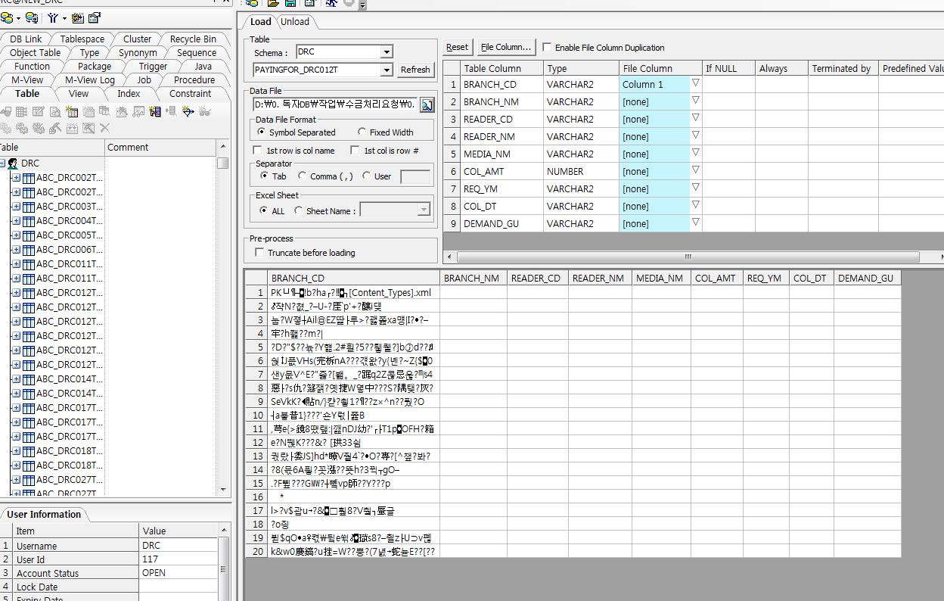Open the Index tab

(x=129, y=94)
